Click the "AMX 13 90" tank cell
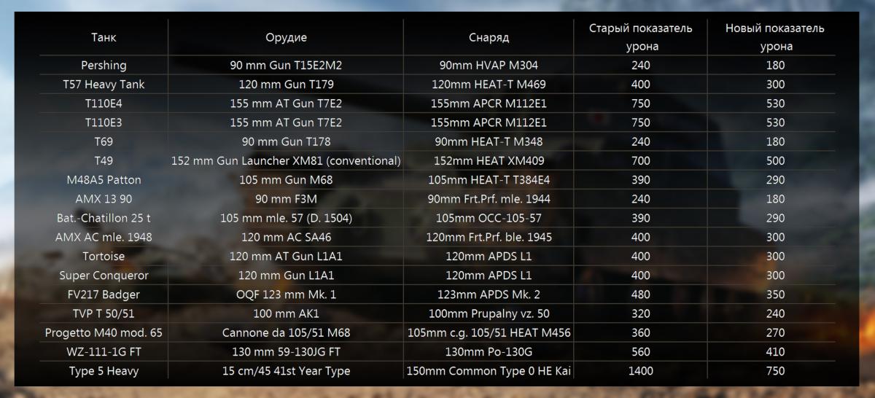 click(x=104, y=198)
